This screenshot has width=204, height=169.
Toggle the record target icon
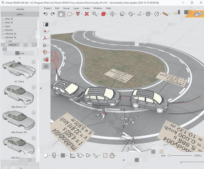tap(45, 31)
